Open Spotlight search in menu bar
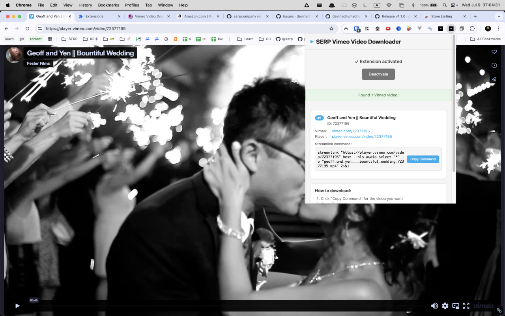The height and width of the screenshot is (316, 505). (x=445, y=5)
